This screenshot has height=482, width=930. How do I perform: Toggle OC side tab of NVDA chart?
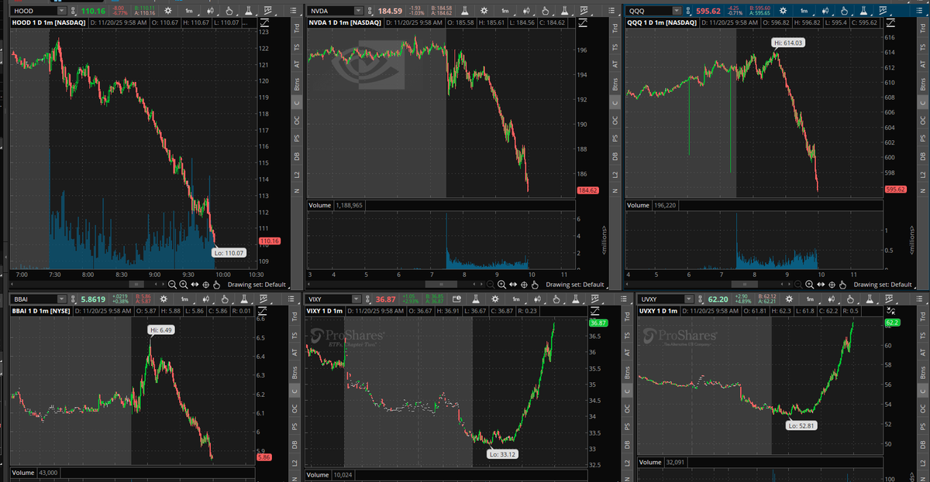click(x=616, y=120)
